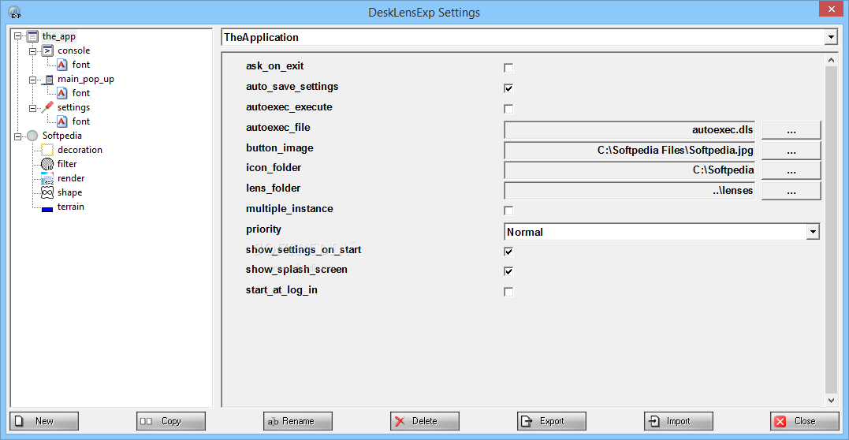Click the button_image path field
Image resolution: width=849 pixels, height=440 pixels.
pos(631,151)
